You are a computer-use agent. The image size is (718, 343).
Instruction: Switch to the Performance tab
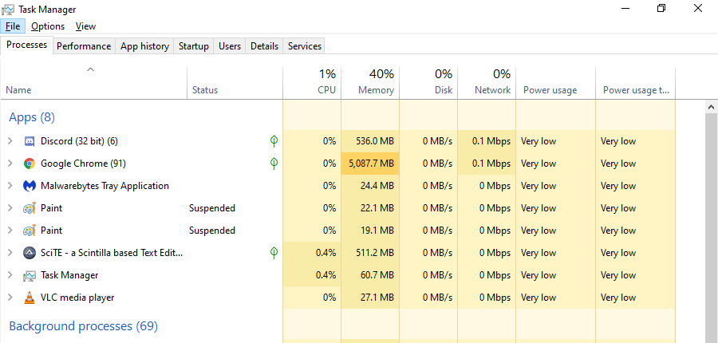tap(84, 46)
